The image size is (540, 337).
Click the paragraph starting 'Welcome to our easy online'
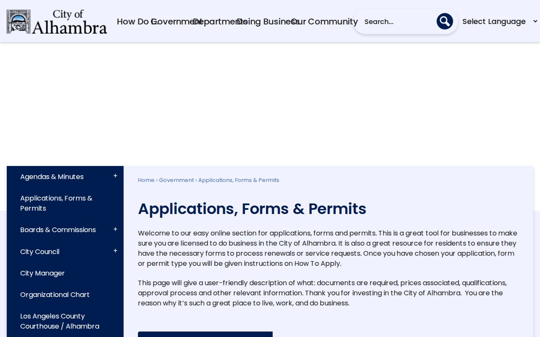[x=328, y=248]
